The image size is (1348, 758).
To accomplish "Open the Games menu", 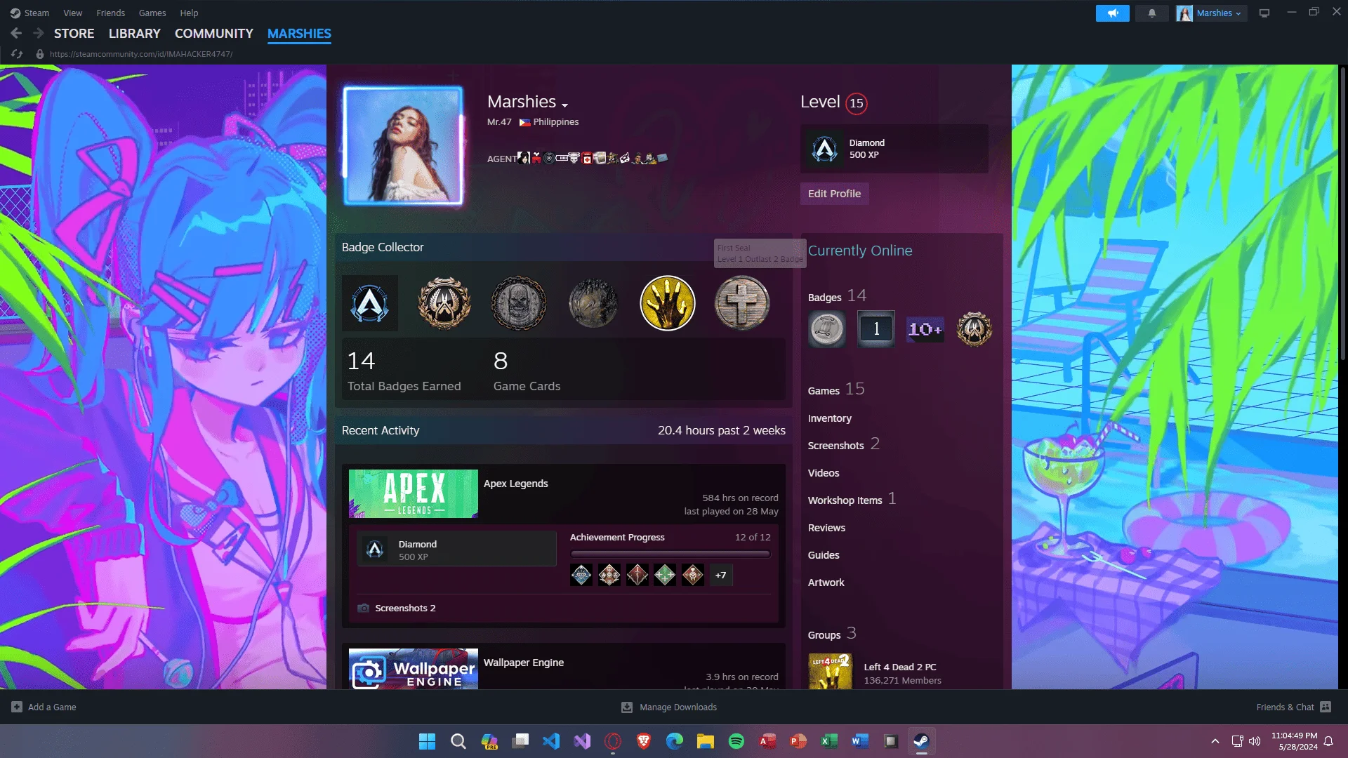I will [152, 13].
